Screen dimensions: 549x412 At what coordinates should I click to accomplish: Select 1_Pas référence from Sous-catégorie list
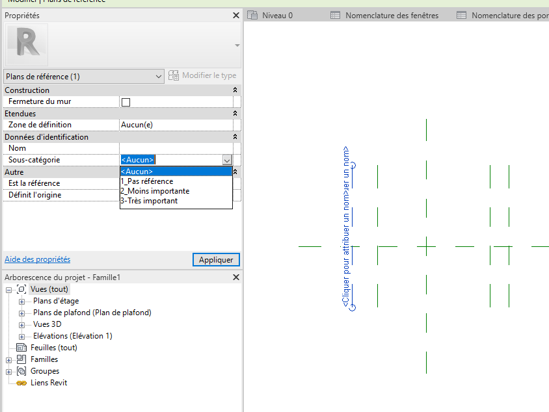click(147, 181)
